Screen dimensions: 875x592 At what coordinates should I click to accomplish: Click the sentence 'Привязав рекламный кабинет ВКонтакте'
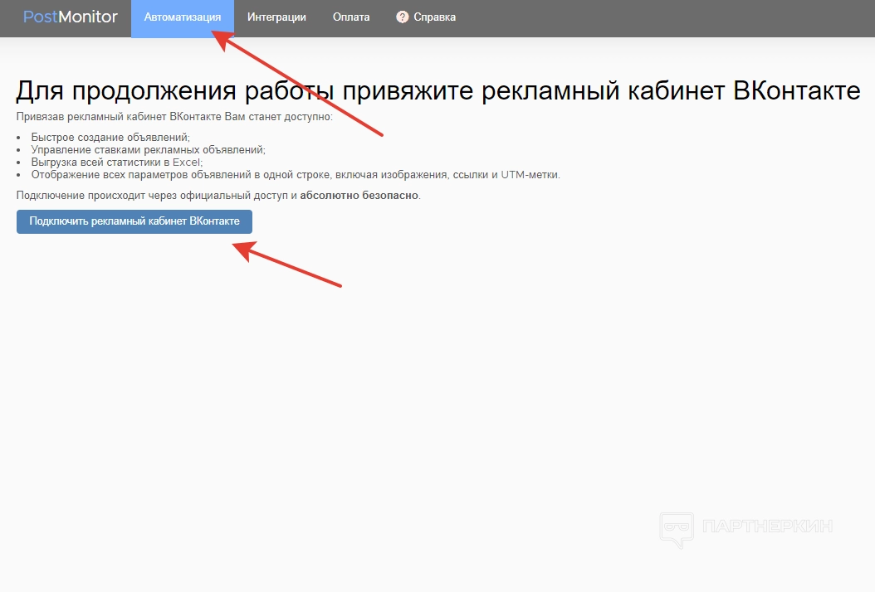(x=174, y=116)
